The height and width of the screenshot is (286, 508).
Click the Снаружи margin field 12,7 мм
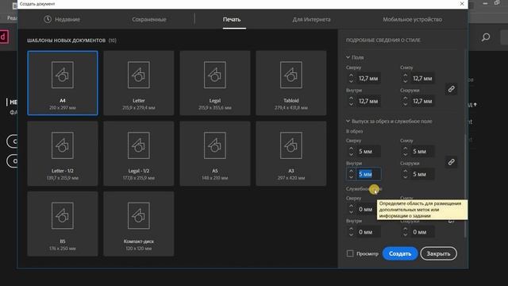tap(422, 101)
